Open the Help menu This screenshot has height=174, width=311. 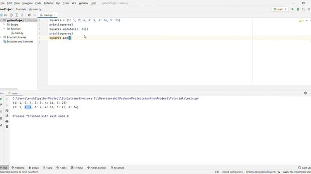(x=93, y=3)
